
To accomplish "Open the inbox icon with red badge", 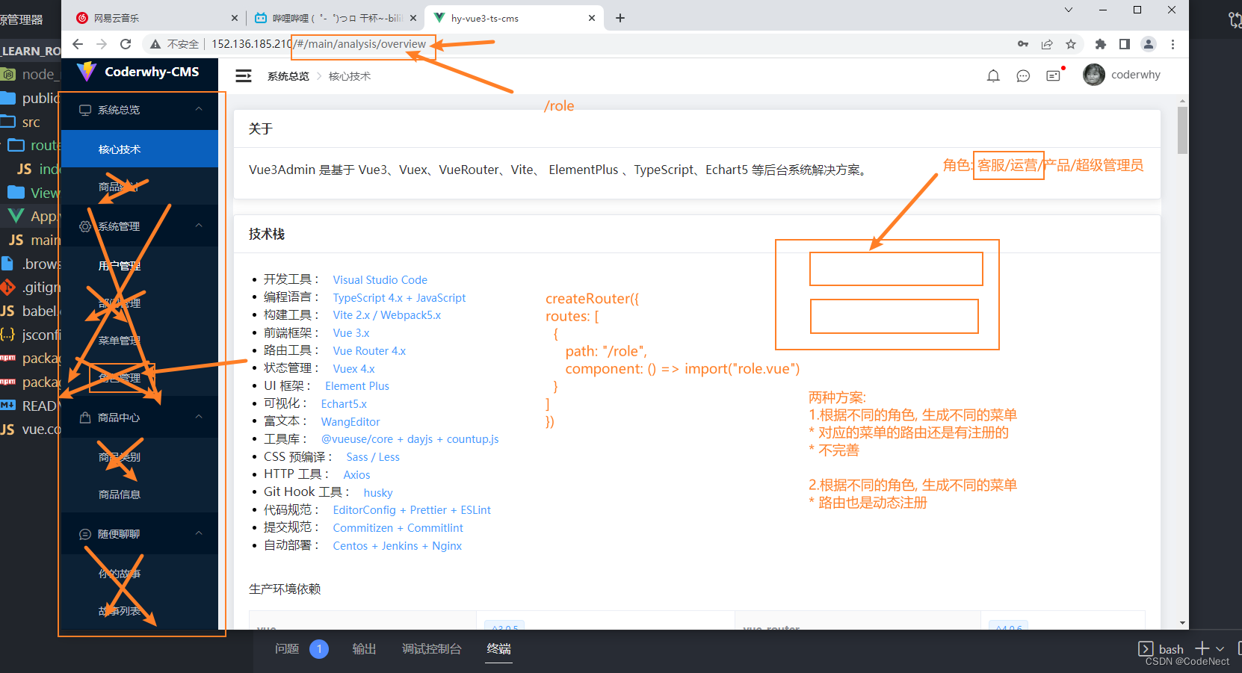I will click(x=1054, y=75).
